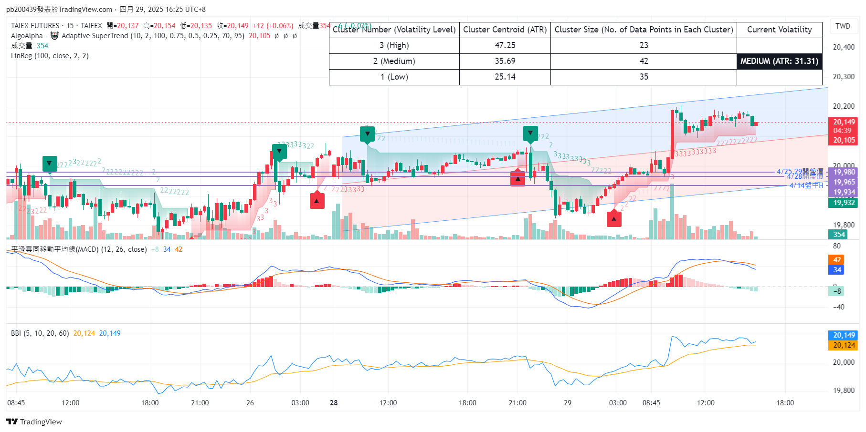This screenshot has height=432, width=866.
Task: Select the BBI (5, 10, 20, 60) legend
Action: pyautogui.click(x=40, y=333)
